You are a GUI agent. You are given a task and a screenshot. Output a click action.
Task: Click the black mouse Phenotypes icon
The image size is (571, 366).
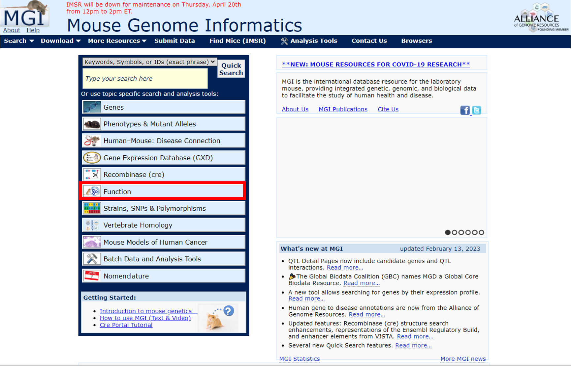[x=92, y=124]
